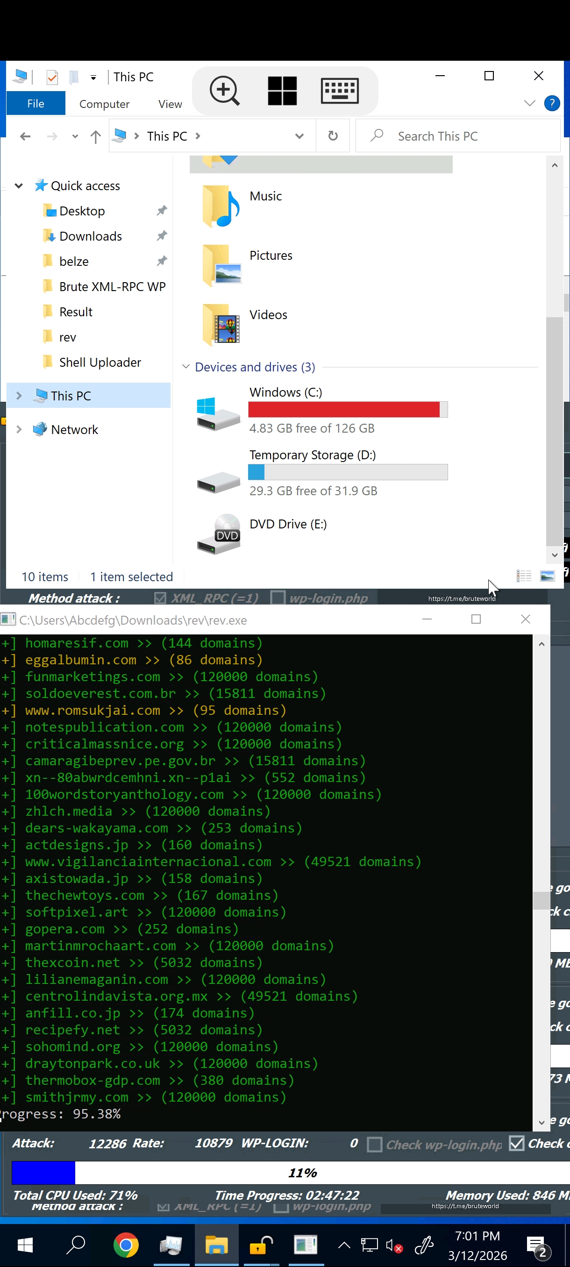
Task: Expand the ribbon with the chevron
Action: point(529,103)
